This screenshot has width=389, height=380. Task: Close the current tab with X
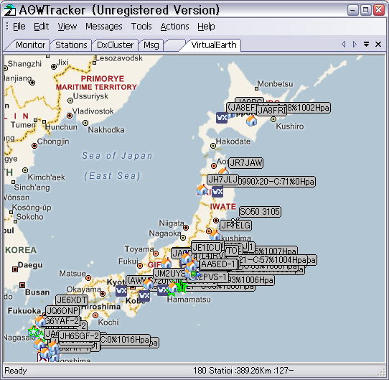(x=378, y=45)
